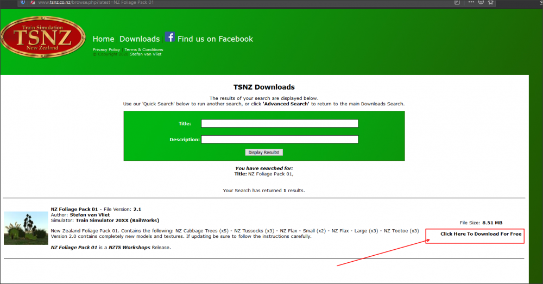Focus the Title search field
This screenshot has height=284, width=543.
(x=280, y=123)
